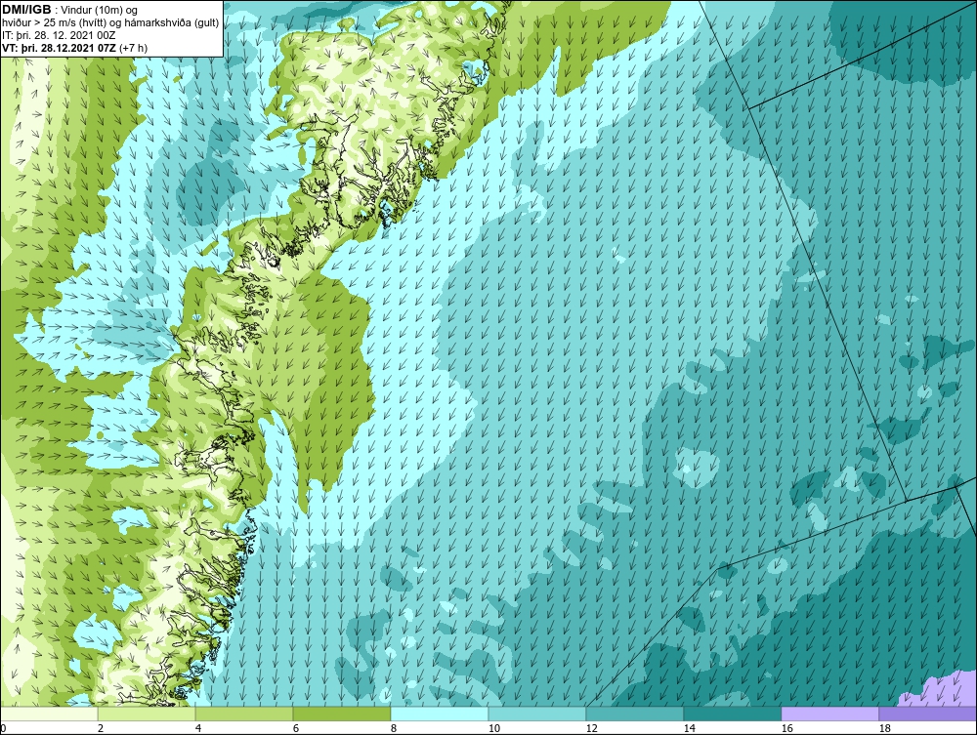
Task: Click the 0–2 m/s palest legend swatch
Action: point(49,714)
